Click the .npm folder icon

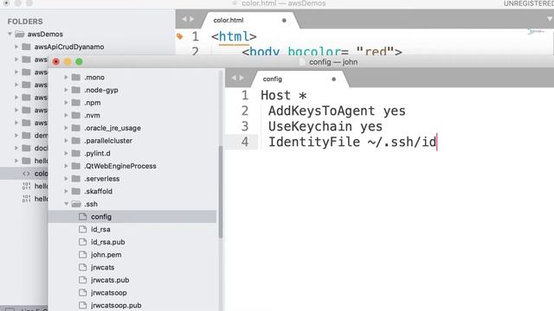tap(76, 103)
